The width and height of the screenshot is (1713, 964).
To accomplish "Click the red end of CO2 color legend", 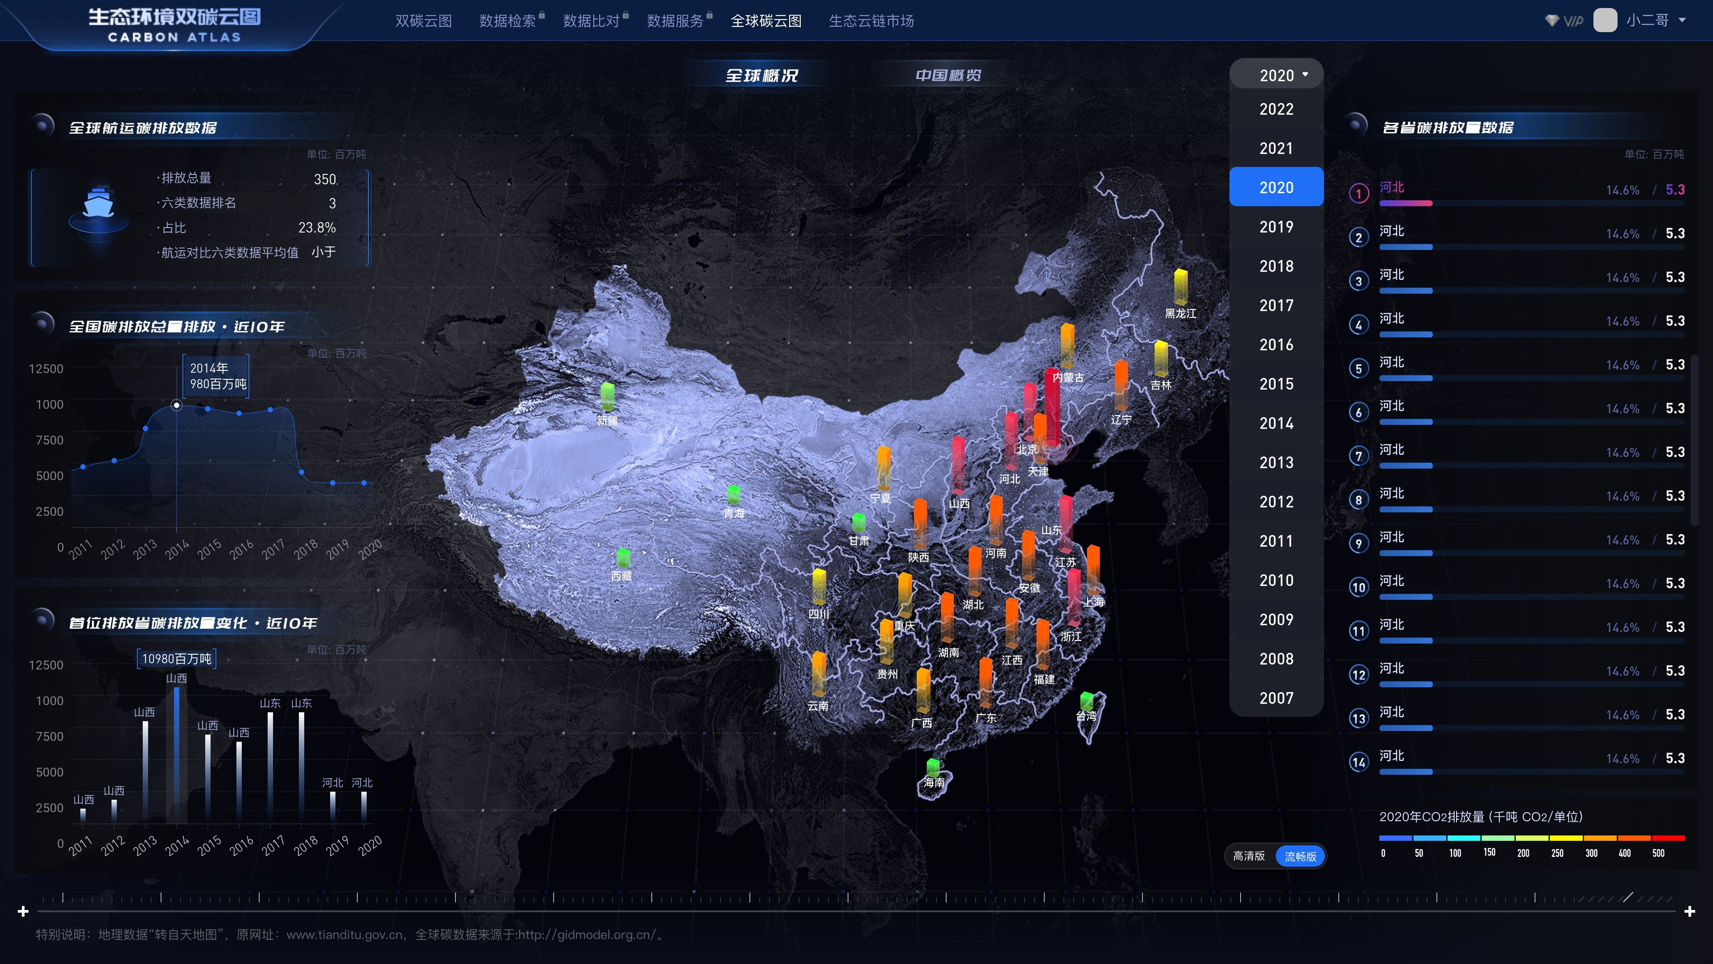I will [x=1668, y=838].
